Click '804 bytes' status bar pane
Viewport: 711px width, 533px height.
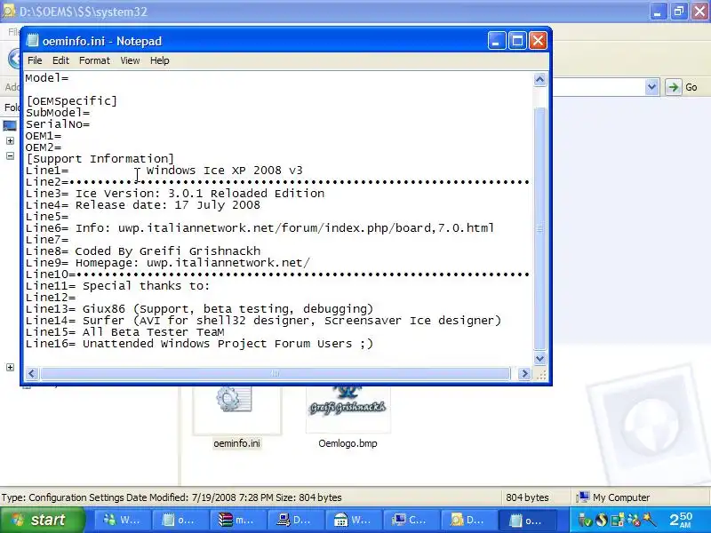click(527, 497)
